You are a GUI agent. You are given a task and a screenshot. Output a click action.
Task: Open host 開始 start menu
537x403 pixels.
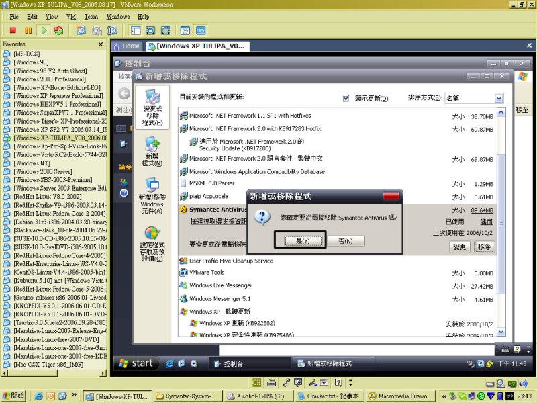coord(13,396)
